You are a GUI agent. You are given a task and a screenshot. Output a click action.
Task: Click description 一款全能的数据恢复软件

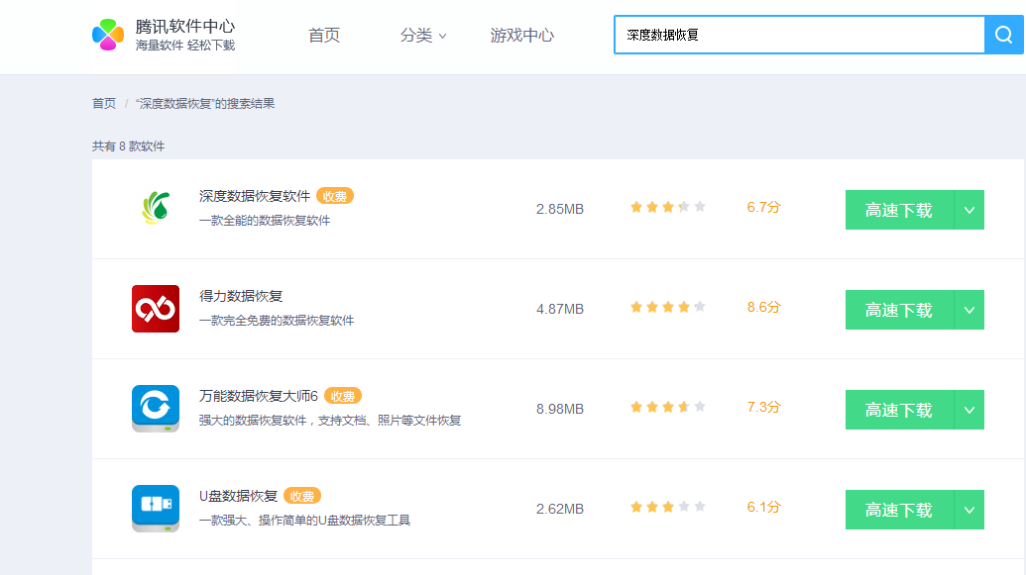point(265,221)
